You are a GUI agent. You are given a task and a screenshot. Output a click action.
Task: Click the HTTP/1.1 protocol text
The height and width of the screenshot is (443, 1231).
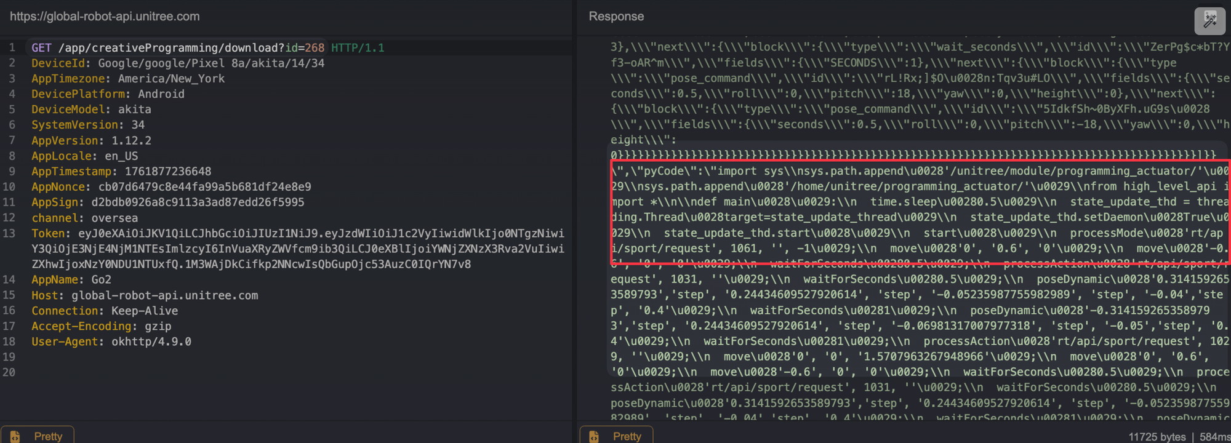click(x=358, y=47)
